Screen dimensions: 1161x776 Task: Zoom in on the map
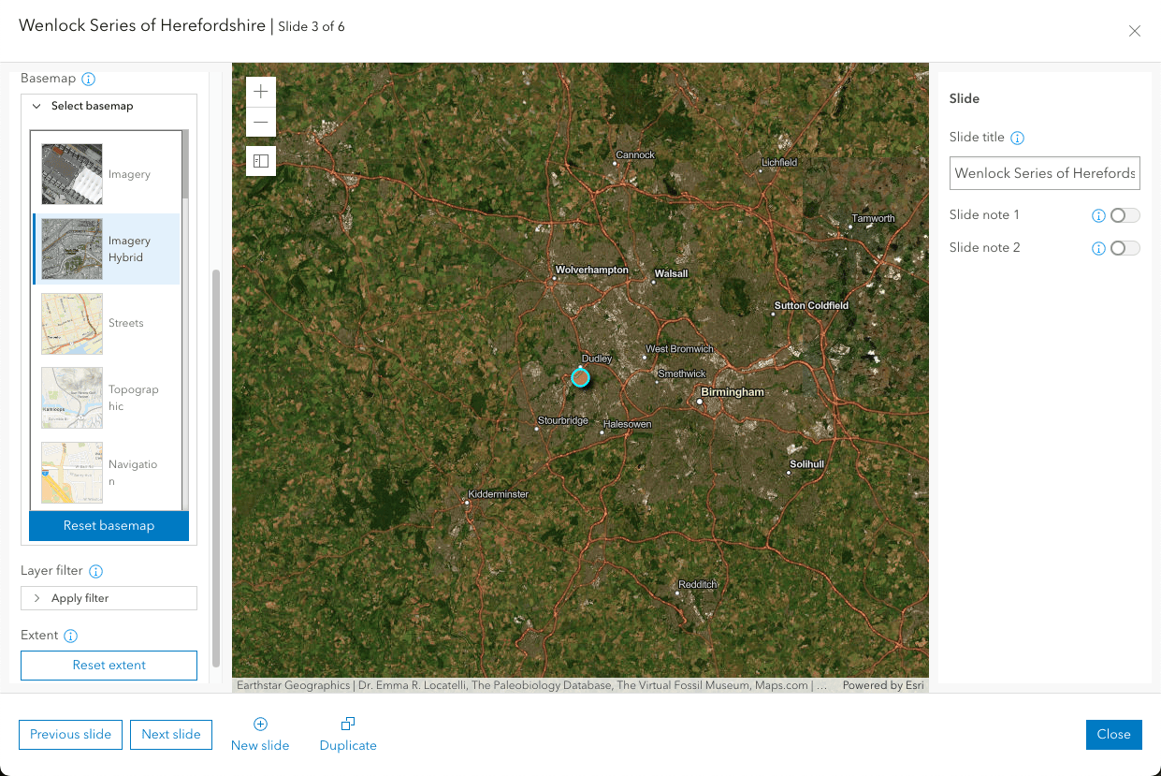pyautogui.click(x=260, y=92)
